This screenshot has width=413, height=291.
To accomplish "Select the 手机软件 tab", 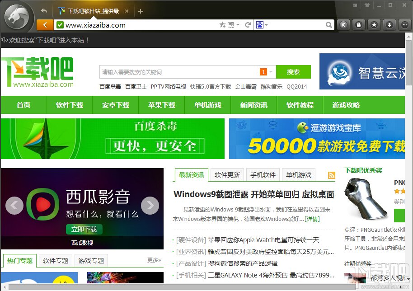I will 263,175.
